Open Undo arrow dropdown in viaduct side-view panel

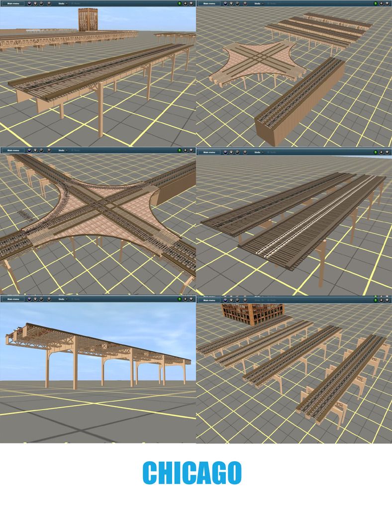point(67,299)
